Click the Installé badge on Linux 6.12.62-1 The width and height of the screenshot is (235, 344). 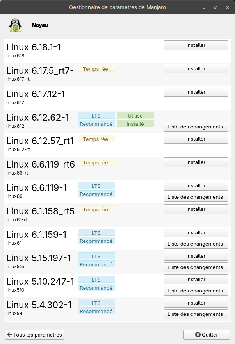click(x=135, y=124)
